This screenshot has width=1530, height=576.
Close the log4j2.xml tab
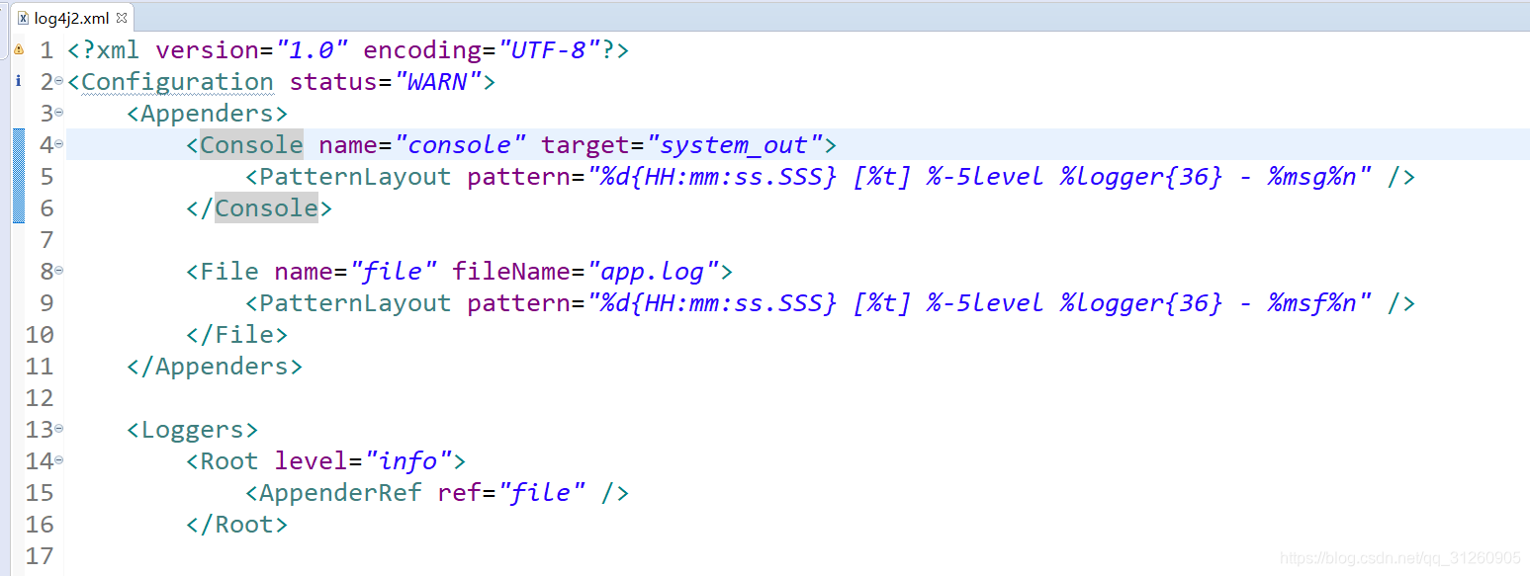tap(123, 16)
